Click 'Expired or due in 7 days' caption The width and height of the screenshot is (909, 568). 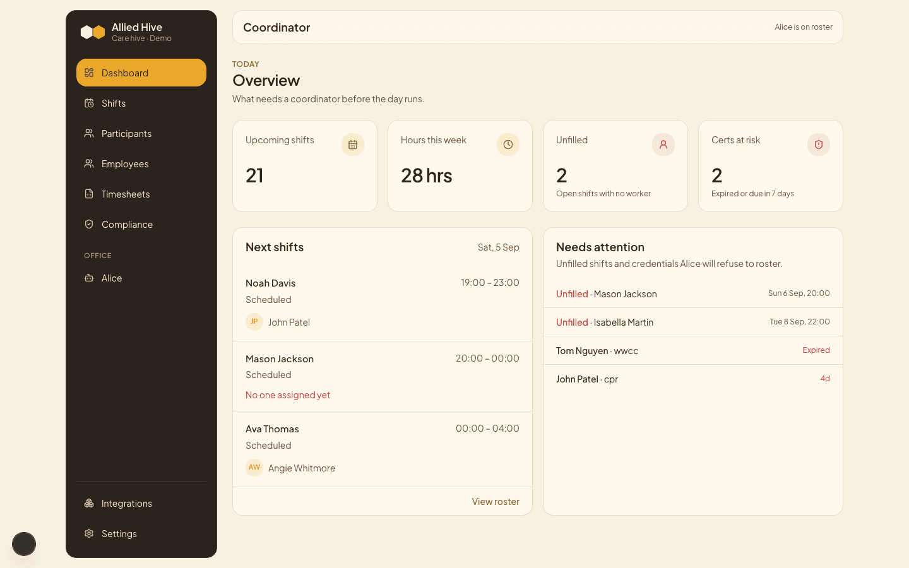point(752,194)
